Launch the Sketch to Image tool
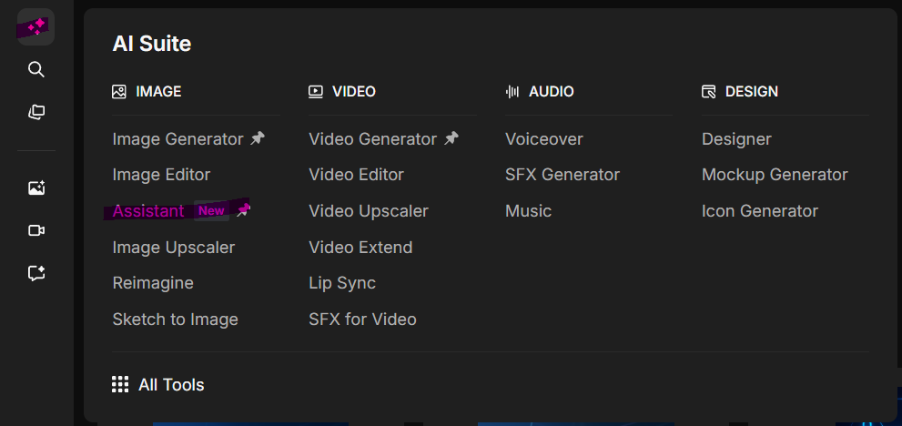902x426 pixels. coord(175,319)
